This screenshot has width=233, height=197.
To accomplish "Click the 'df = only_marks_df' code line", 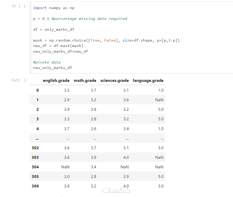I will 54,29.
